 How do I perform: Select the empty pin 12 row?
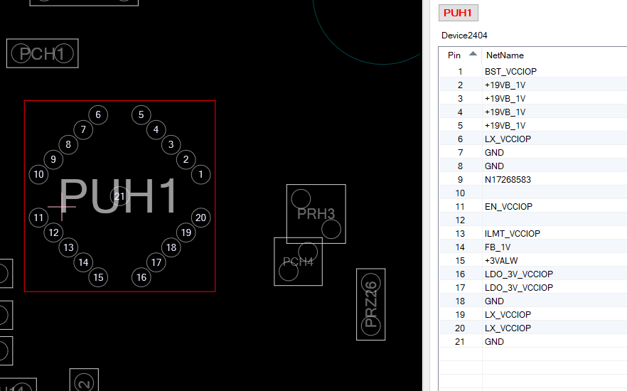click(533, 220)
